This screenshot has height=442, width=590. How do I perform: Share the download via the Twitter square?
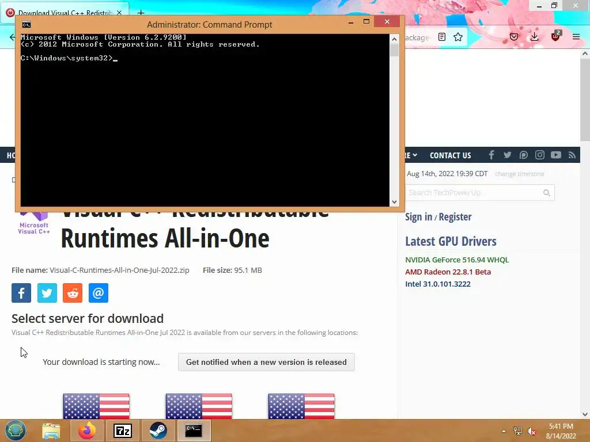pos(47,293)
